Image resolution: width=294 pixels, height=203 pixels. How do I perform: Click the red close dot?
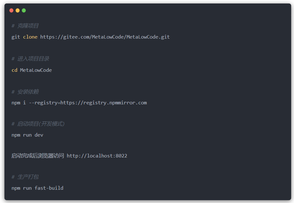tap(11, 10)
